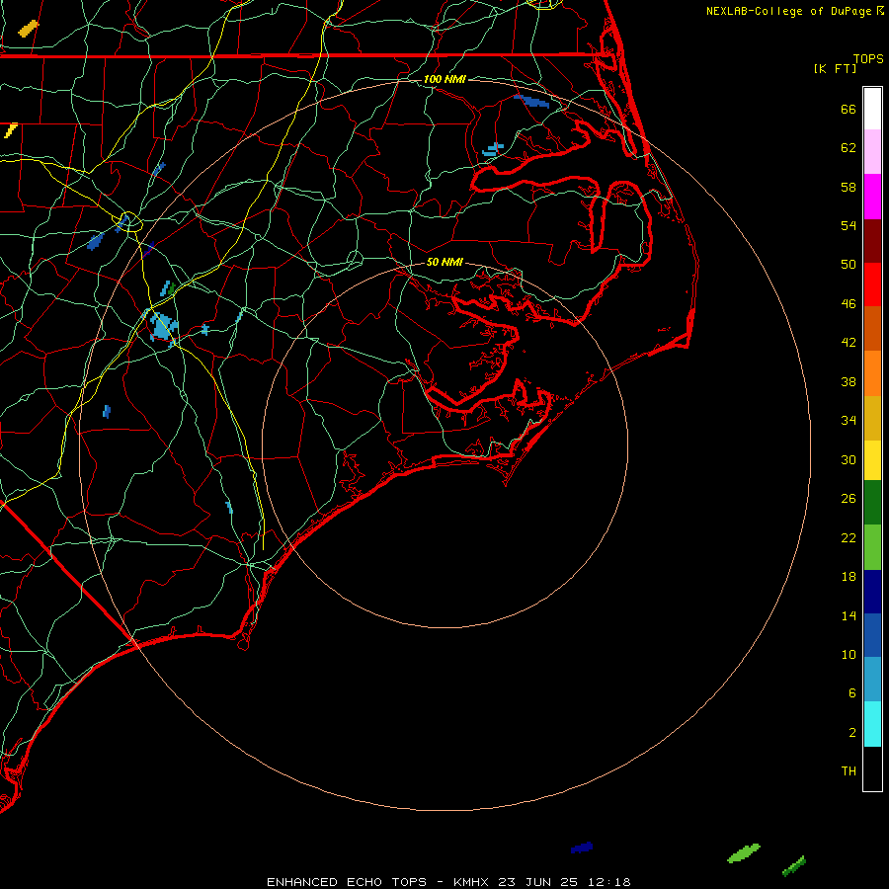Click the 14 legend value label
Viewport: 889px width, 889px height.
(849, 615)
